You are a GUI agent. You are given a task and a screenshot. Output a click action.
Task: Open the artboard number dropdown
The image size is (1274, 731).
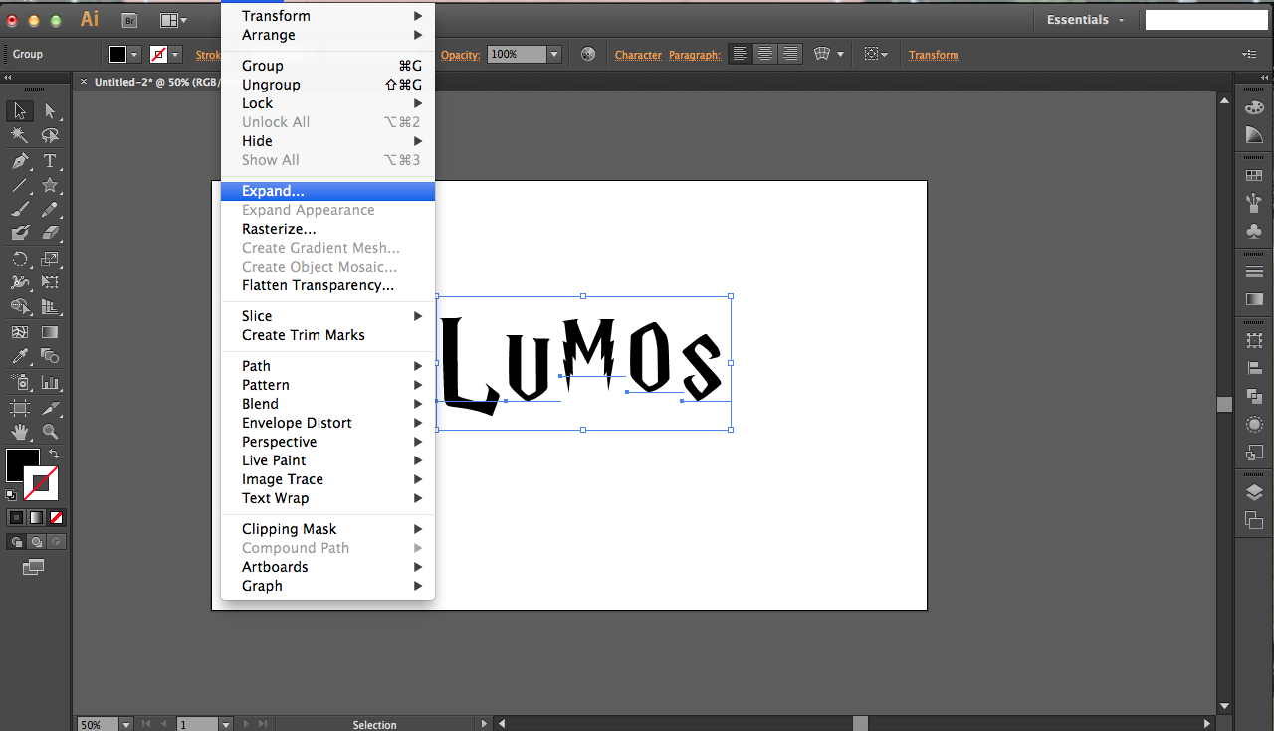226,725
